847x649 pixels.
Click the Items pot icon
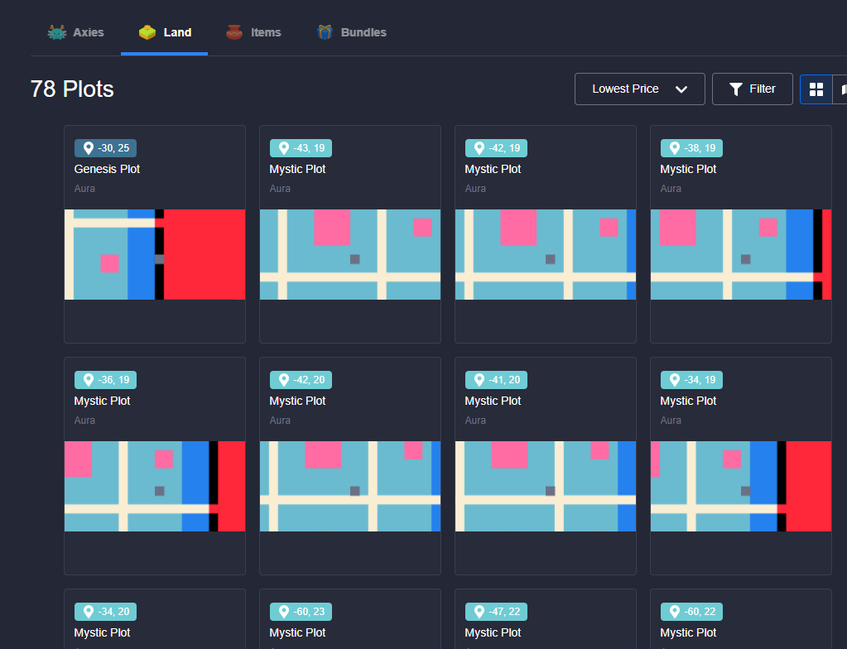tap(233, 32)
